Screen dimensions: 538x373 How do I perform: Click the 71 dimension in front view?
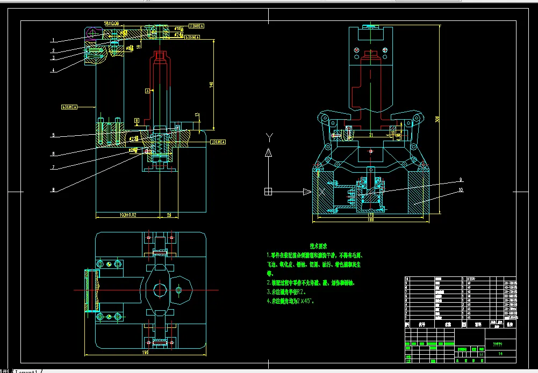pos(371,135)
